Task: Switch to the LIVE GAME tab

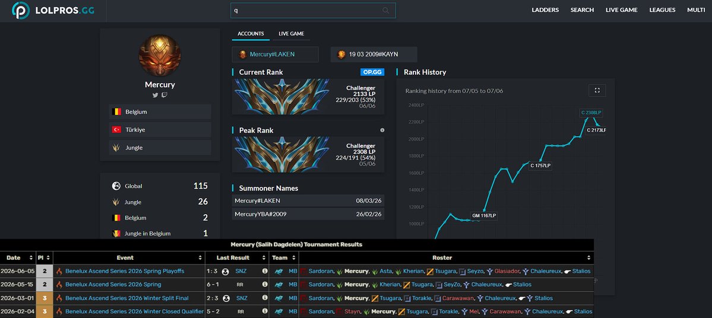Action: pyautogui.click(x=291, y=34)
